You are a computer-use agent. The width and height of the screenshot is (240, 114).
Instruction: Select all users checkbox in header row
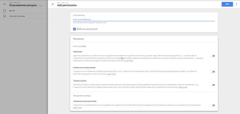point(4,11)
